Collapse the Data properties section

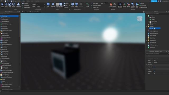(147, 56)
